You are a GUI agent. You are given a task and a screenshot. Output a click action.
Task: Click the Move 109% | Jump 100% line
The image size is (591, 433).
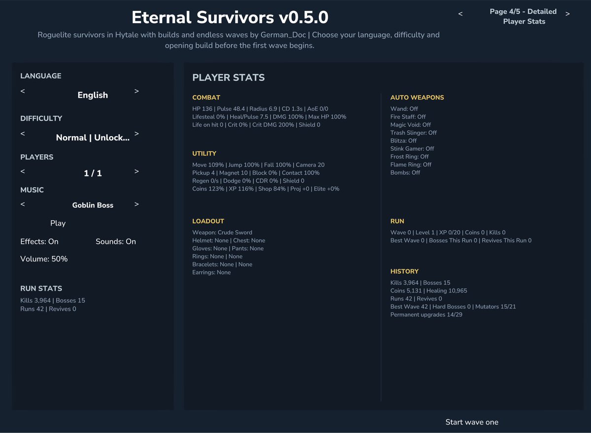258,165
